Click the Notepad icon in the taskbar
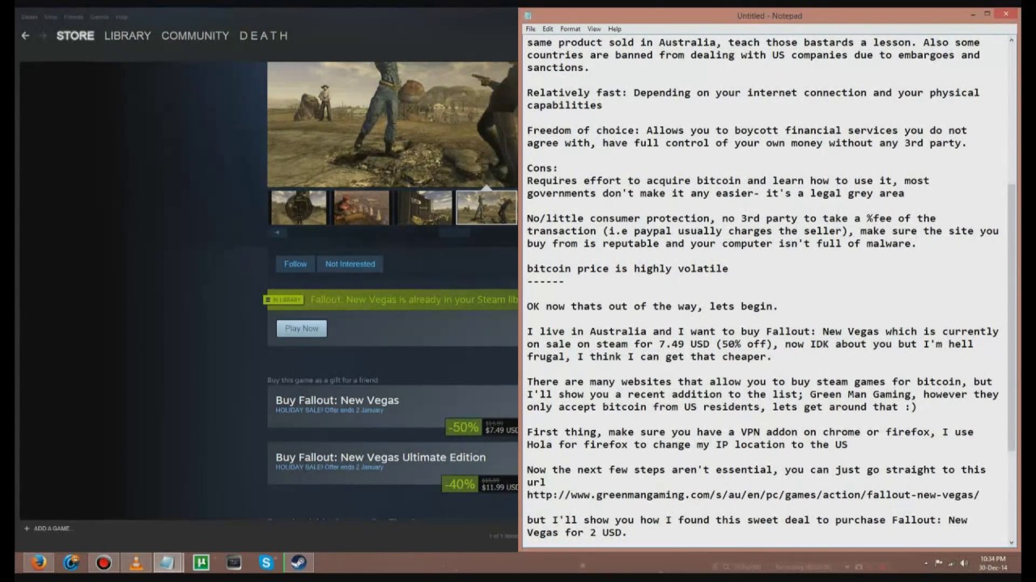Viewport: 1036px width, 582px height. tap(167, 563)
